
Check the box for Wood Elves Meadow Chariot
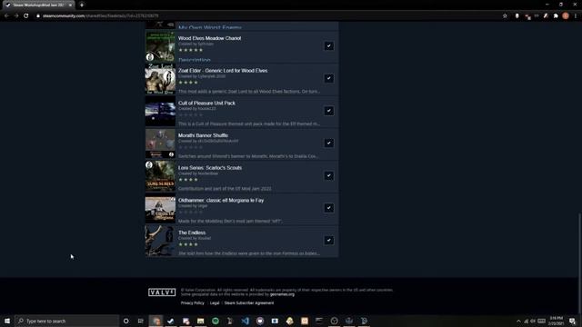click(x=329, y=46)
